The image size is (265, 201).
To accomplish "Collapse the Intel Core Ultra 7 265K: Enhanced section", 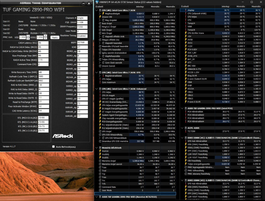I will (x=97, y=89).
